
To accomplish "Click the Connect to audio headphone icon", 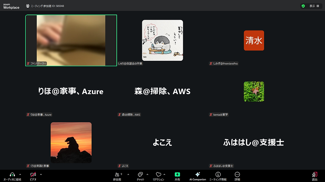I will [x=12, y=175].
